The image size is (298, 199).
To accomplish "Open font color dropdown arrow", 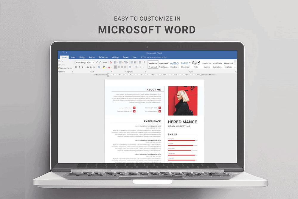I will [111, 67].
